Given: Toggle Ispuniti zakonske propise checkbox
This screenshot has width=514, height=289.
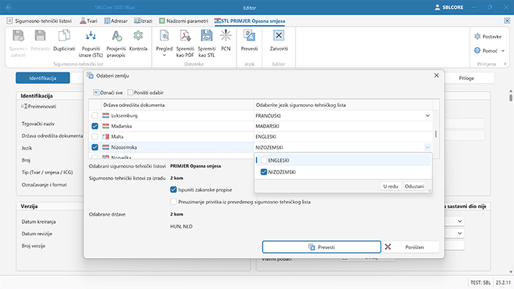Looking at the screenshot, I should 174,189.
